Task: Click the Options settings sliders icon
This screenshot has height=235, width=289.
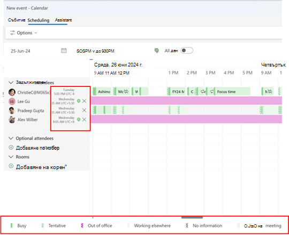Action: point(12,33)
